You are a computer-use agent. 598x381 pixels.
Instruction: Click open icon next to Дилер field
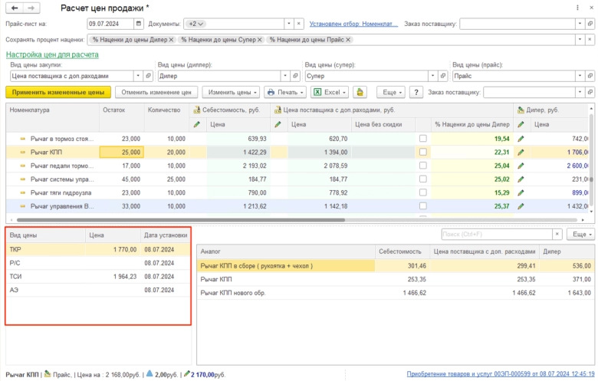tap(295, 76)
